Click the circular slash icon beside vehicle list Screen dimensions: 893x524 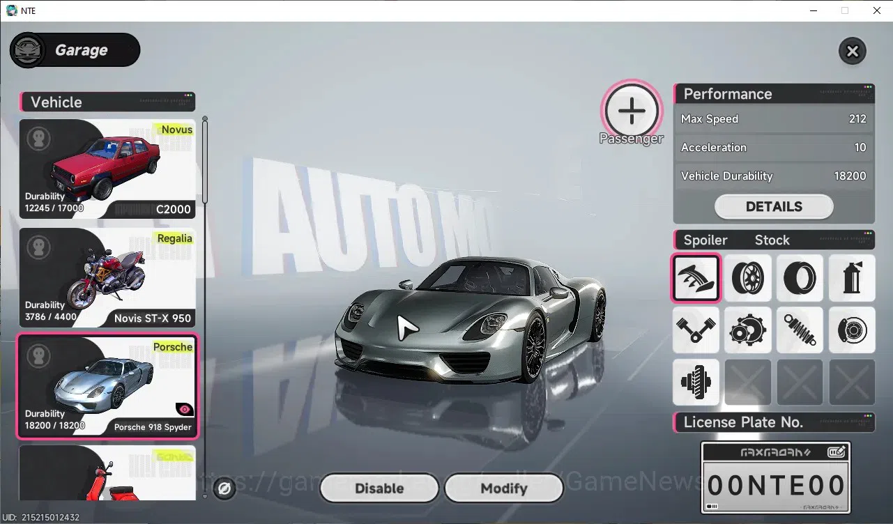point(224,488)
